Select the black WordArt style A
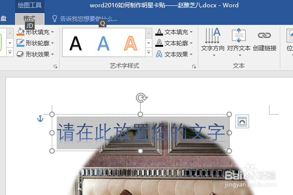Screen dimensions: 293x195 76,43
